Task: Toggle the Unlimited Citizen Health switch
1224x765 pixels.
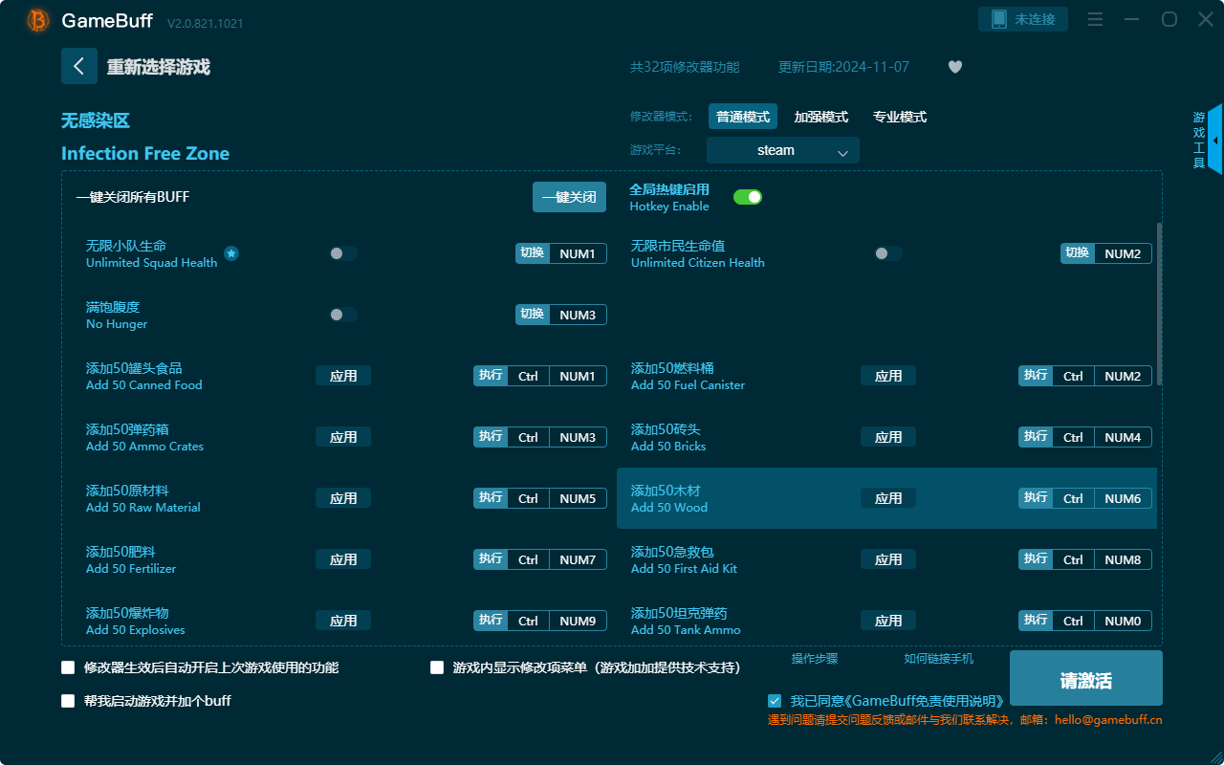Action: pyautogui.click(x=886, y=253)
